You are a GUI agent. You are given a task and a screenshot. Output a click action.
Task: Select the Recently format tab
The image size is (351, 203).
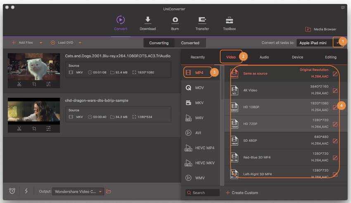click(198, 57)
